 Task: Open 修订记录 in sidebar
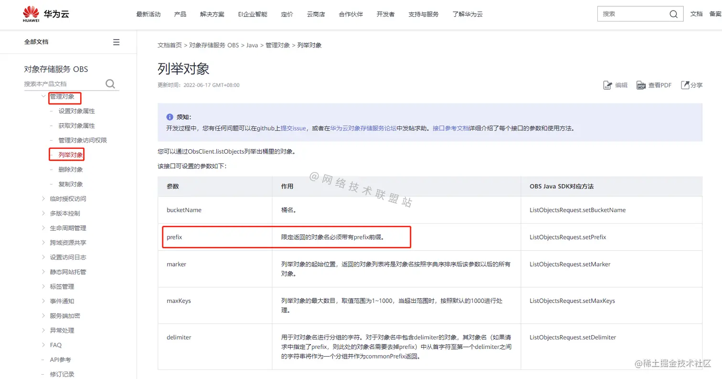pyautogui.click(x=62, y=374)
